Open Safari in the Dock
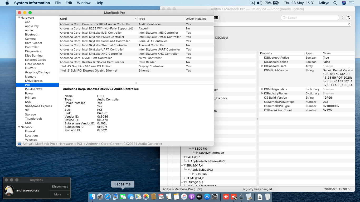Screen dimensions: 360x202 pos(108,196)
